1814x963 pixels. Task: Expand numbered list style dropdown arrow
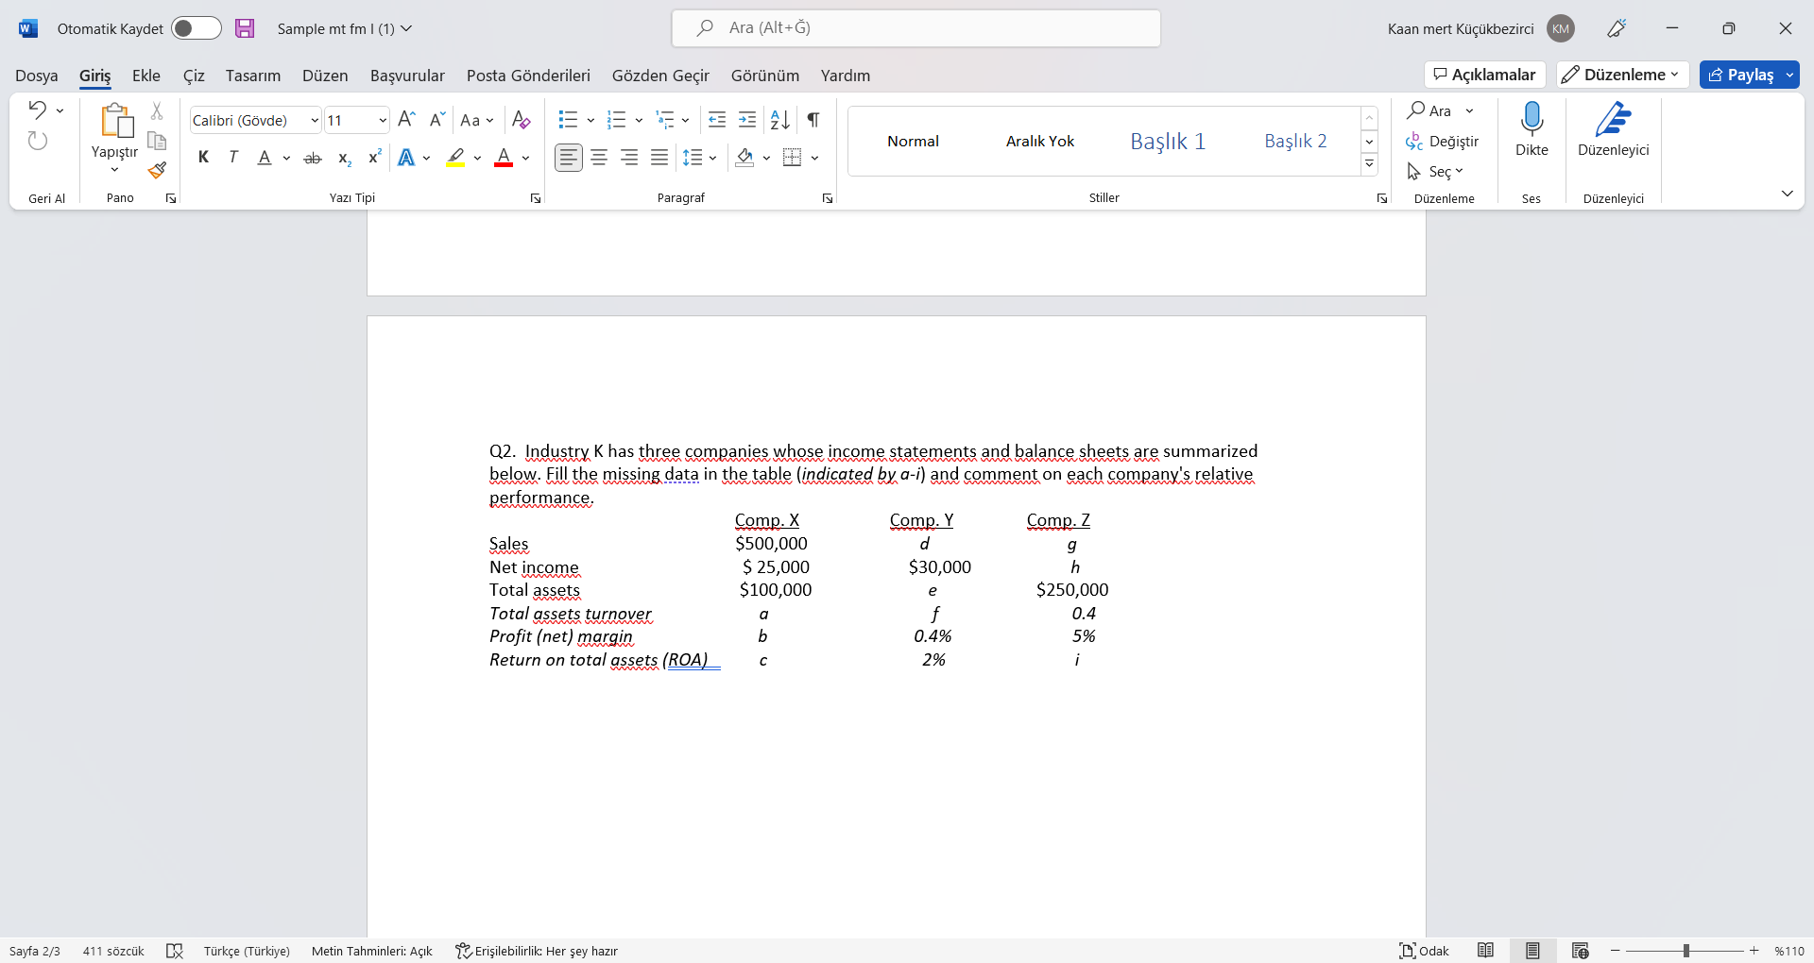639,120
